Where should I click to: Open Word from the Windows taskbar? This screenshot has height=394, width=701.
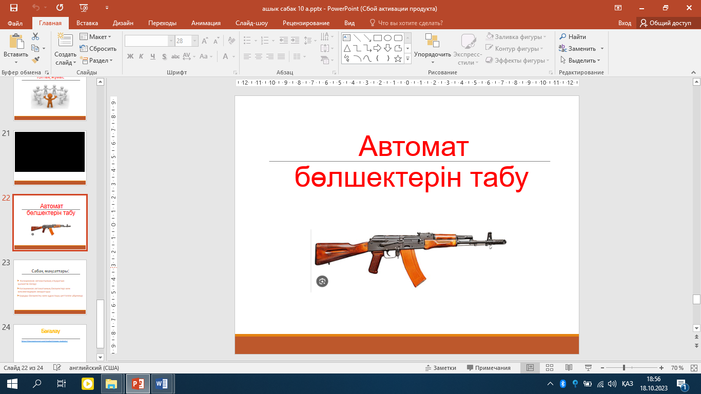click(x=162, y=383)
